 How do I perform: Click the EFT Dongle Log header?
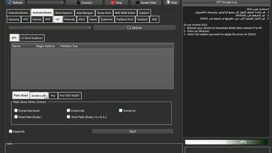tap(227, 2)
